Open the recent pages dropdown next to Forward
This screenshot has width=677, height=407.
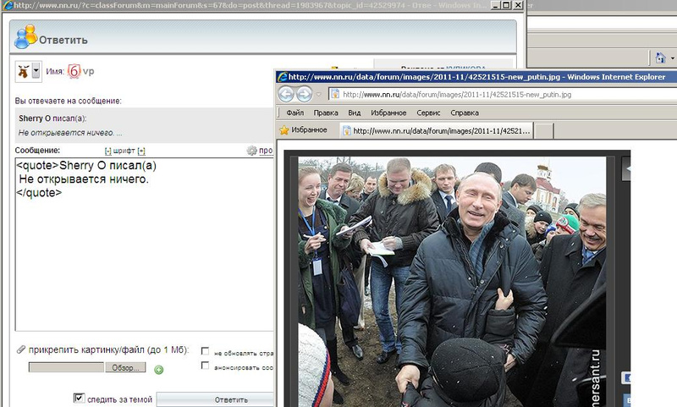[x=319, y=94]
